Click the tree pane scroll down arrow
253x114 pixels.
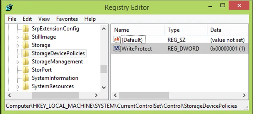coord(104,88)
